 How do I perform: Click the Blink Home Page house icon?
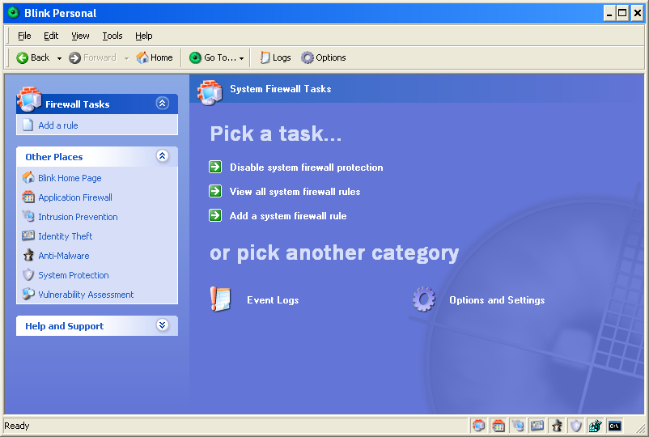coord(28,177)
